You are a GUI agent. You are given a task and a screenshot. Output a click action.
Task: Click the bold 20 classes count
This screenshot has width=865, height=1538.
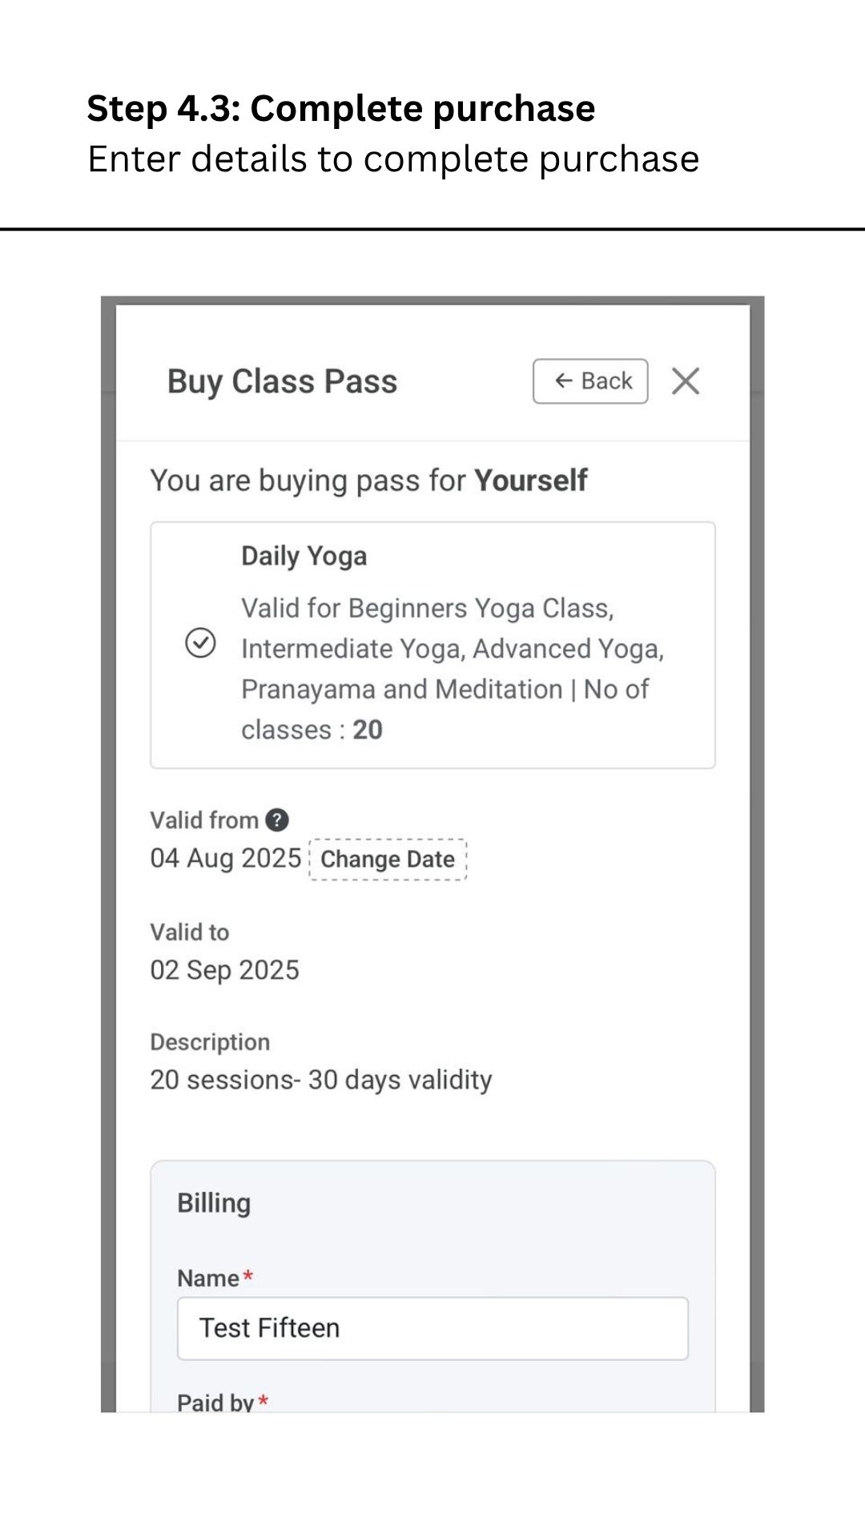point(368,730)
